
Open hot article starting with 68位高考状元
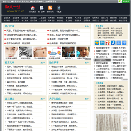click(22, 35)
